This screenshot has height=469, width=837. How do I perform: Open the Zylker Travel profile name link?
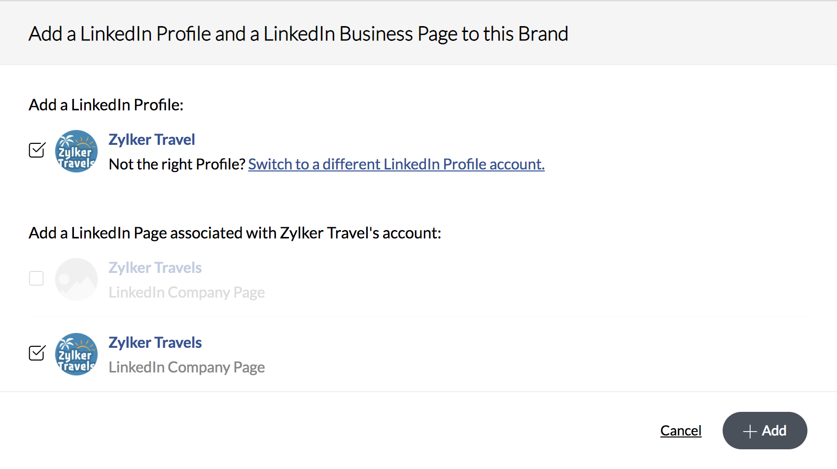tap(151, 139)
